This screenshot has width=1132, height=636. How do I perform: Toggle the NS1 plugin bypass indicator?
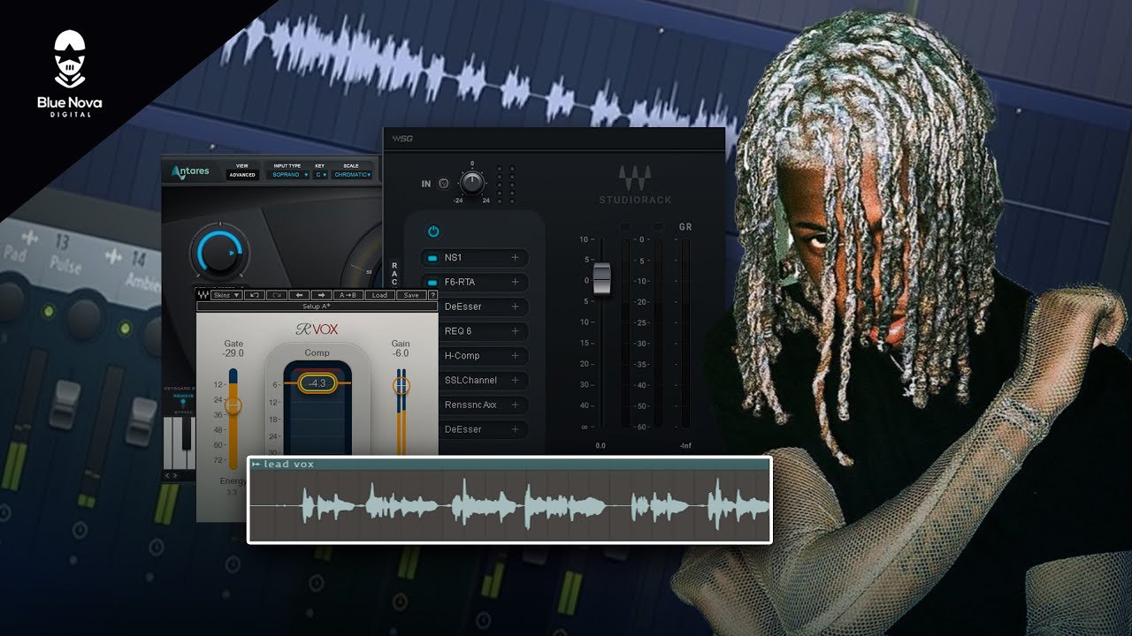[x=432, y=258]
